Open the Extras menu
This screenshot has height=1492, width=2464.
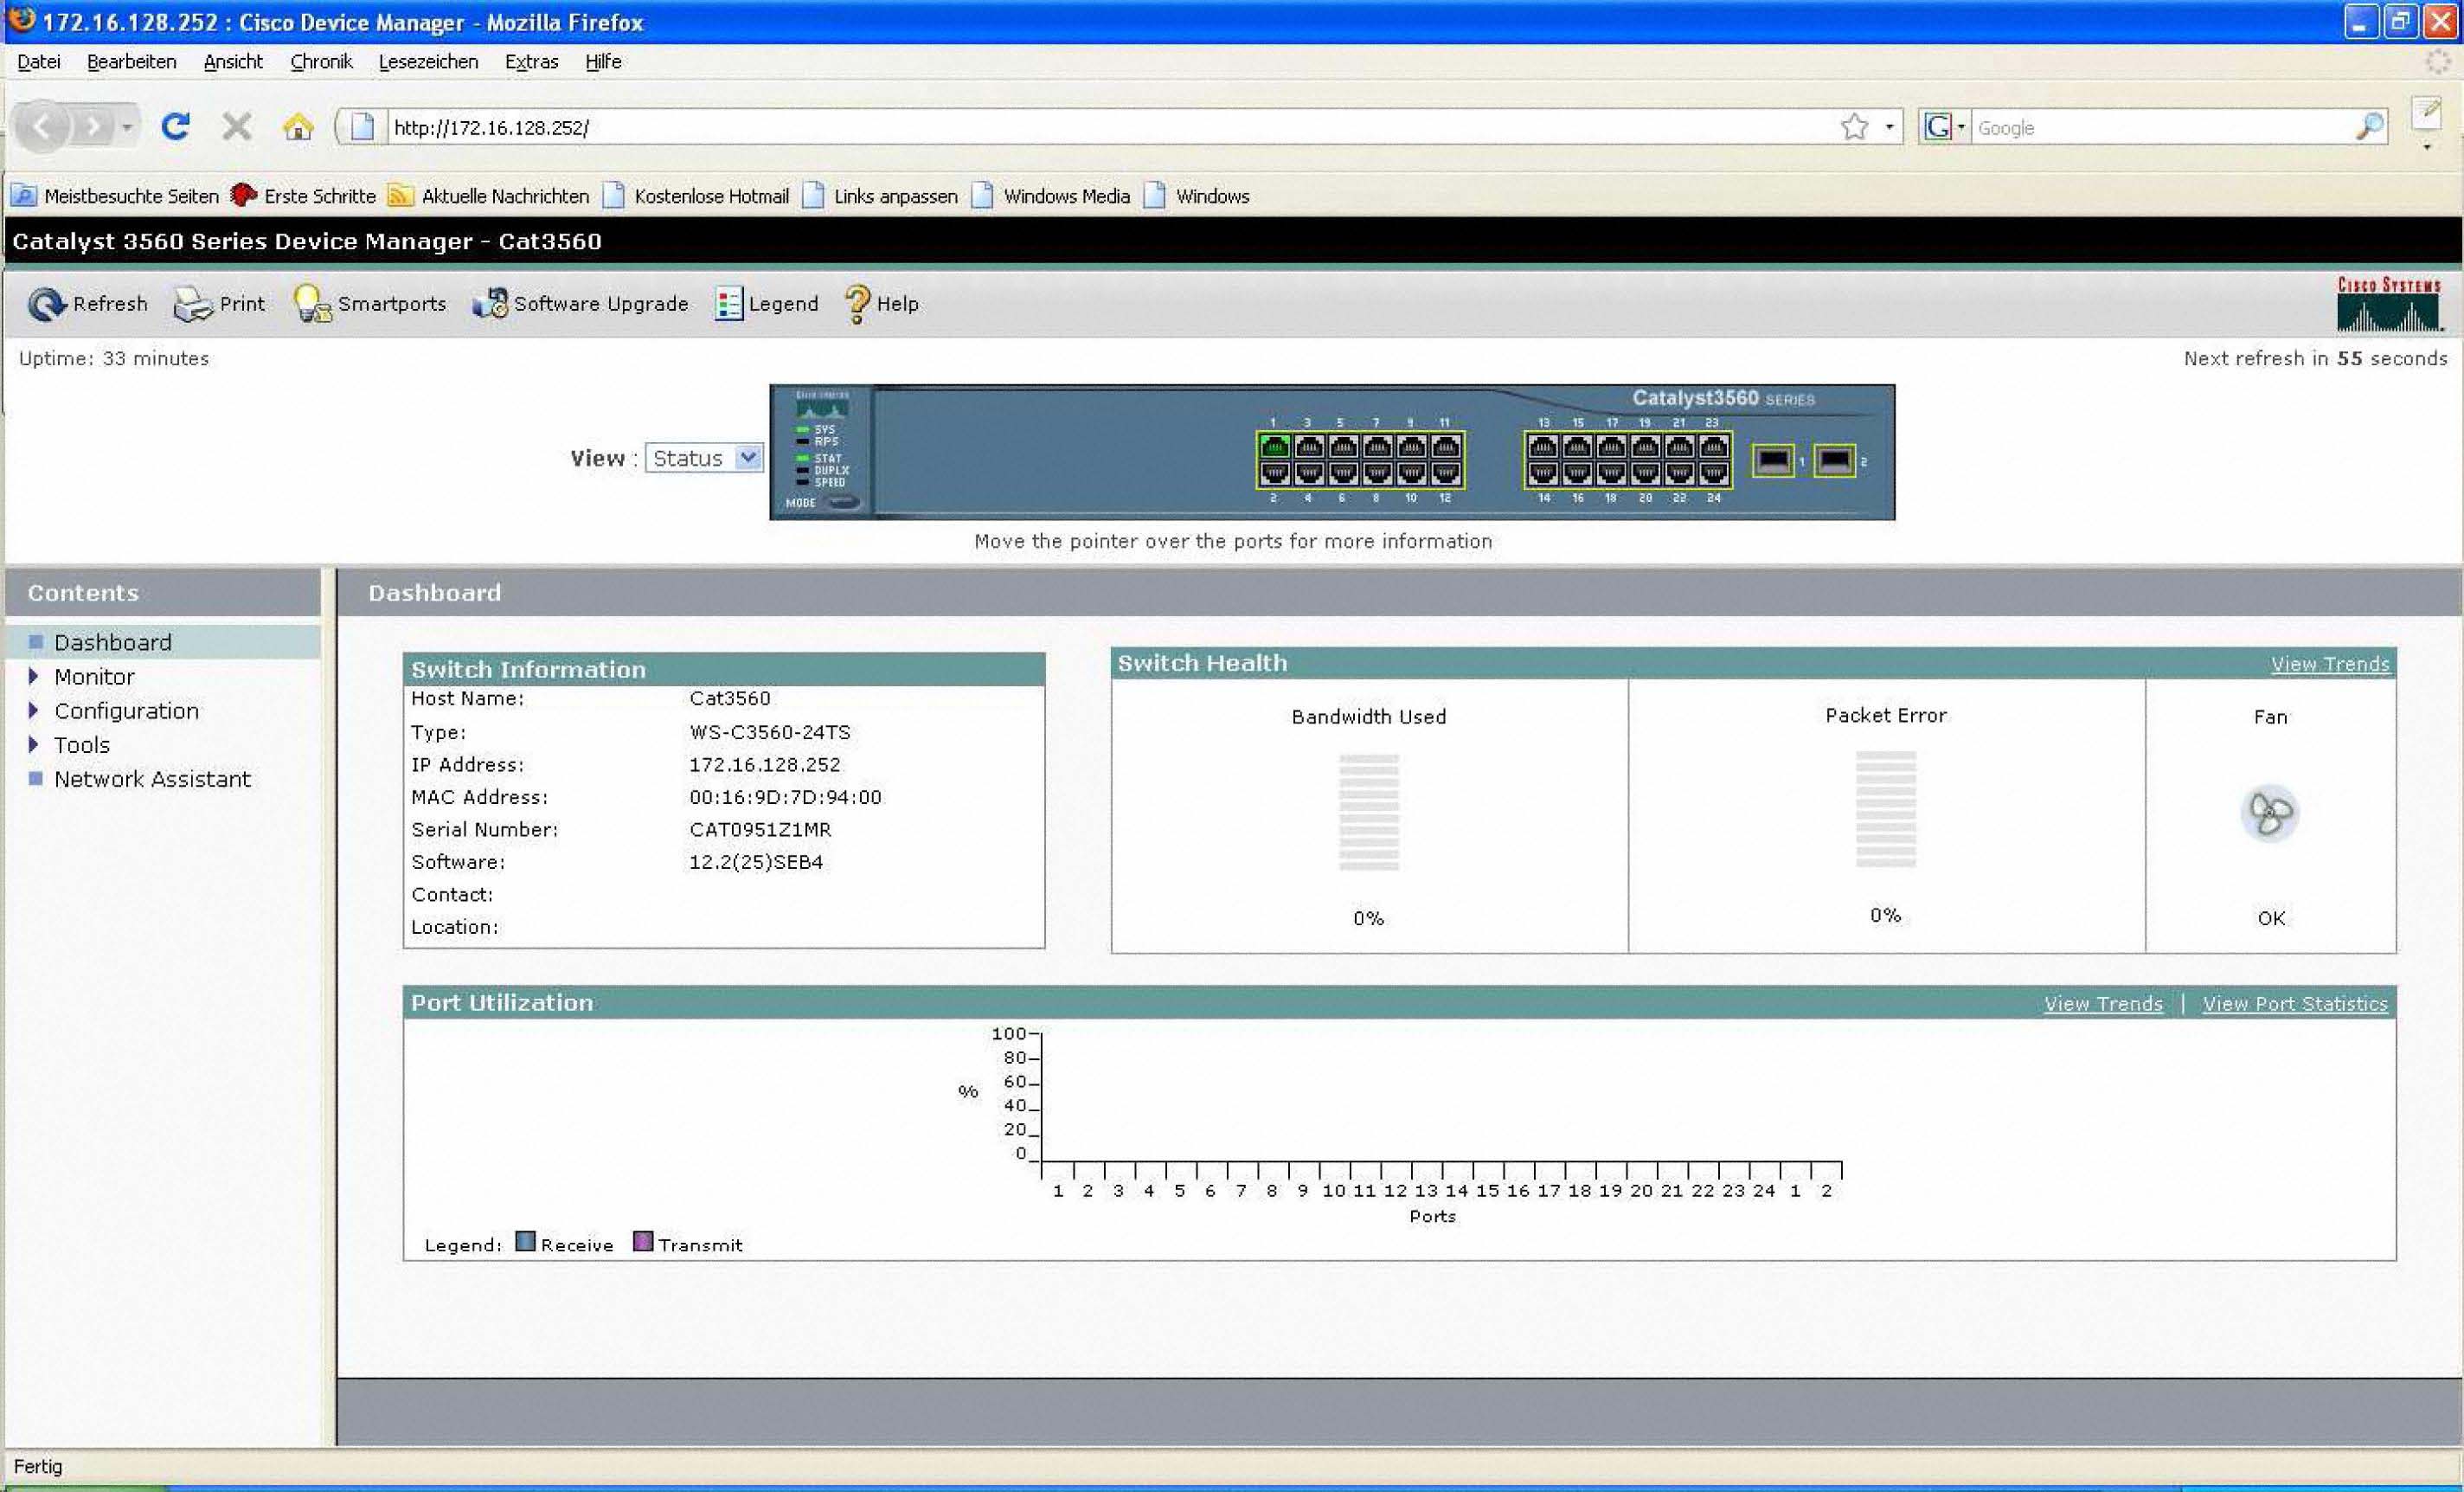tap(531, 62)
